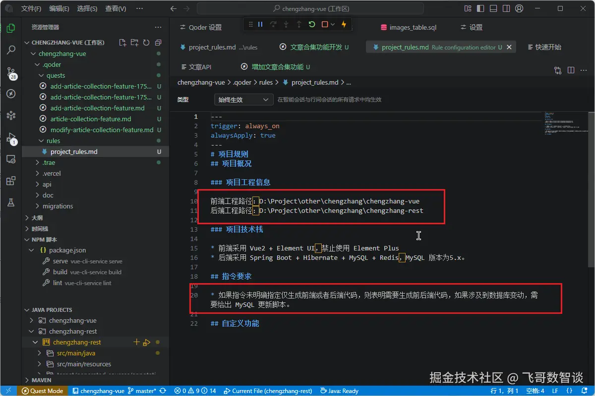Screen dimensions: 595x396
Task: Switch to the Qoder 设置 tab
Action: point(201,27)
